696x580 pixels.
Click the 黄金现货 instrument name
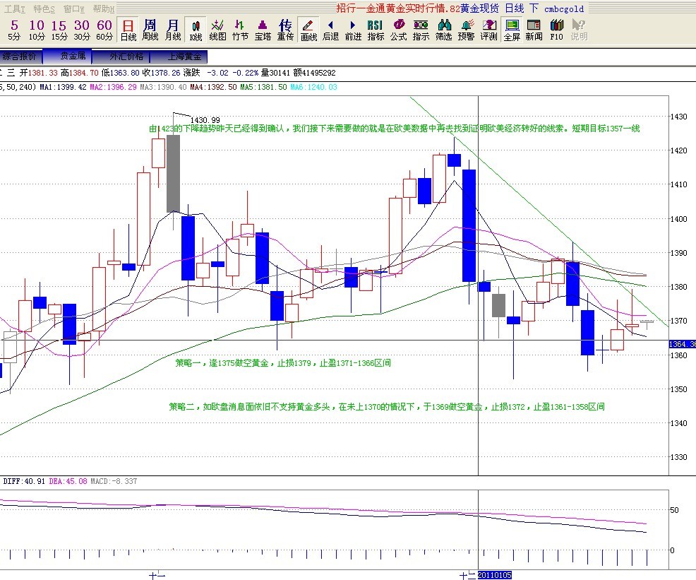(479, 9)
